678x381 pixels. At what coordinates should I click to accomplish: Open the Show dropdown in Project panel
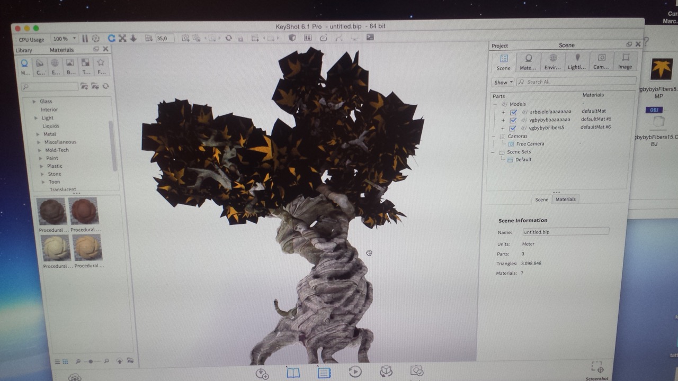(x=503, y=83)
